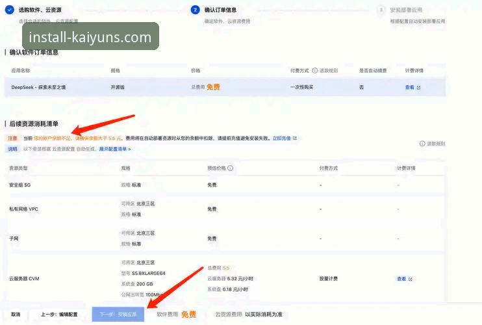This screenshot has width=482, height=325.
Task: Click 下一步：安装应用 button
Action: click(x=118, y=314)
